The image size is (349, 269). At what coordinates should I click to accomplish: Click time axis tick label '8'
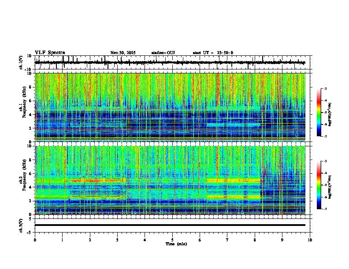pos(255,240)
